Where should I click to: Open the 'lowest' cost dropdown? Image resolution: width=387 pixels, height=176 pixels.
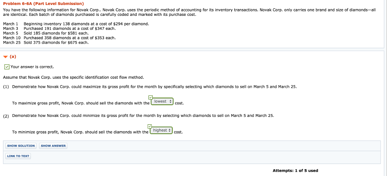click(162, 102)
